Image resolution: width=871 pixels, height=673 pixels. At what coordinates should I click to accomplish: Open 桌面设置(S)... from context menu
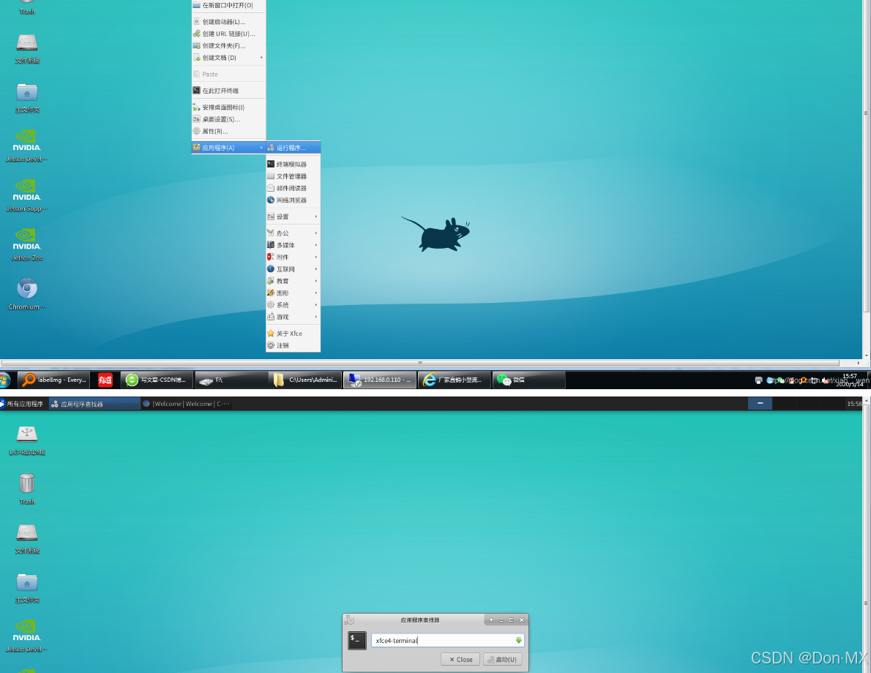tap(229, 119)
